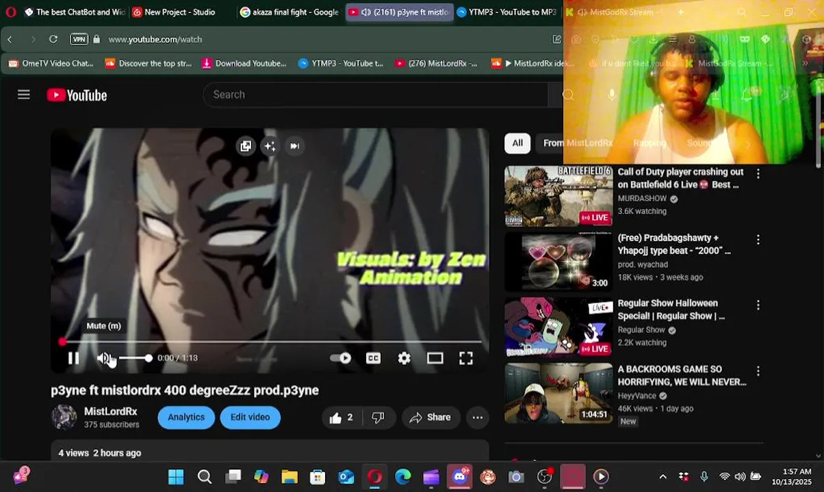This screenshot has height=492, width=824.
Task: Switch to akaza final fight Google tab
Action: pyautogui.click(x=289, y=12)
